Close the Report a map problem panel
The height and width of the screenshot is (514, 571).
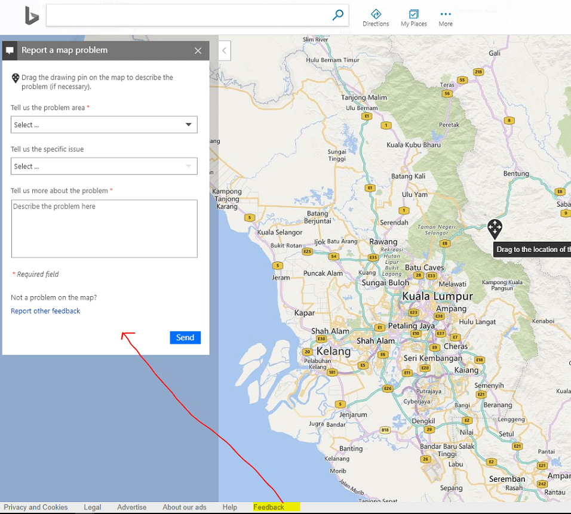[x=198, y=51]
